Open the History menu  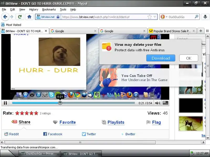point(34,9)
